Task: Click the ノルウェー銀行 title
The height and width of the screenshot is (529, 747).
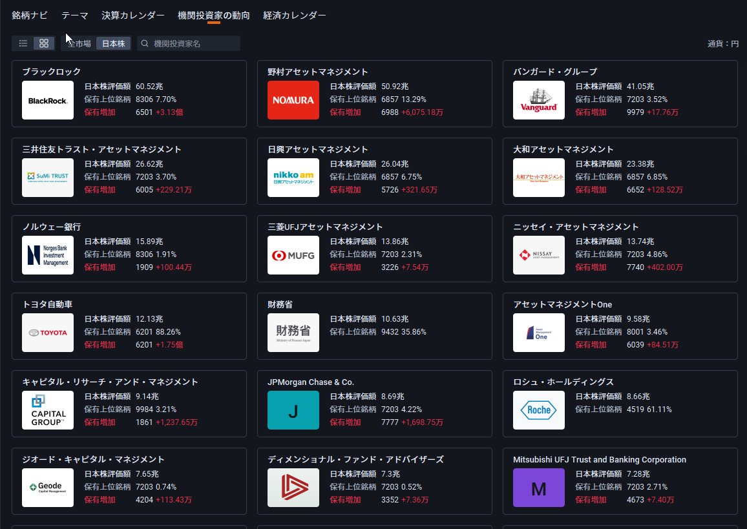Action: [52, 227]
